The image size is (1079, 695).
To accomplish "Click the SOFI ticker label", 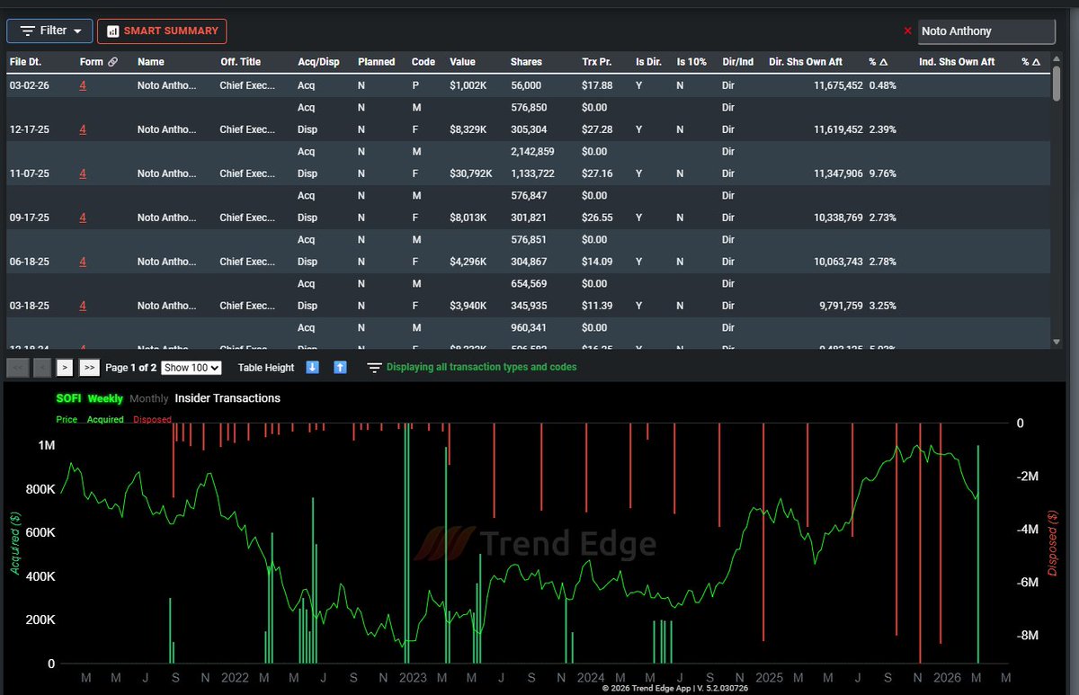I will [x=68, y=398].
